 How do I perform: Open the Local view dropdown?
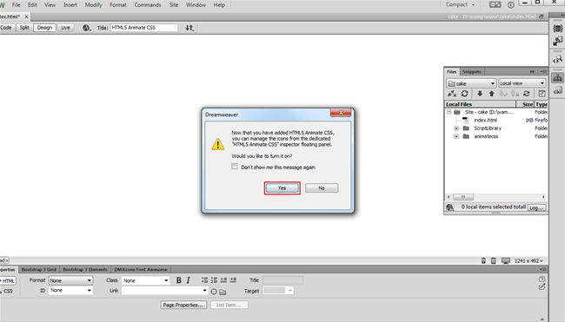coord(522,83)
